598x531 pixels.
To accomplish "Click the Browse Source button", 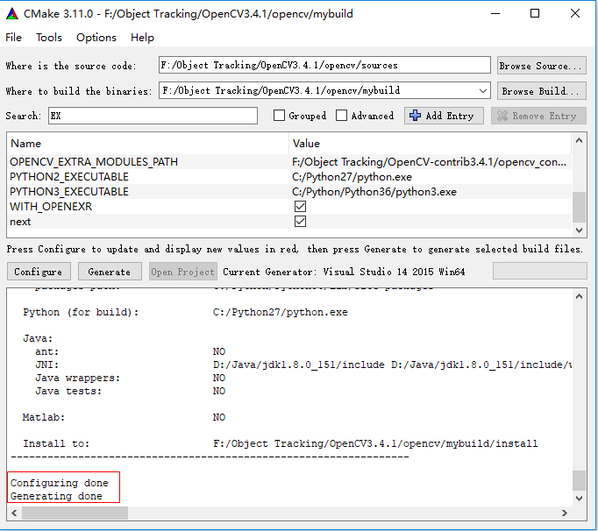I will [541, 66].
